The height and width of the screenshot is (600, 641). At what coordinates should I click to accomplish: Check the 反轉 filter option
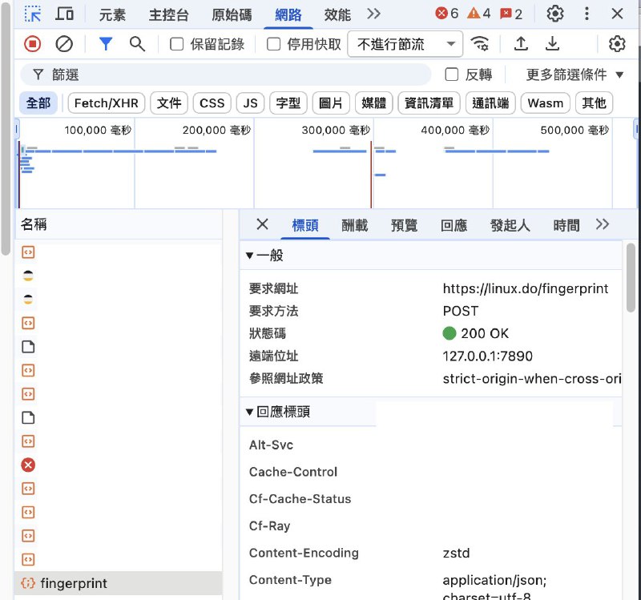tap(453, 75)
